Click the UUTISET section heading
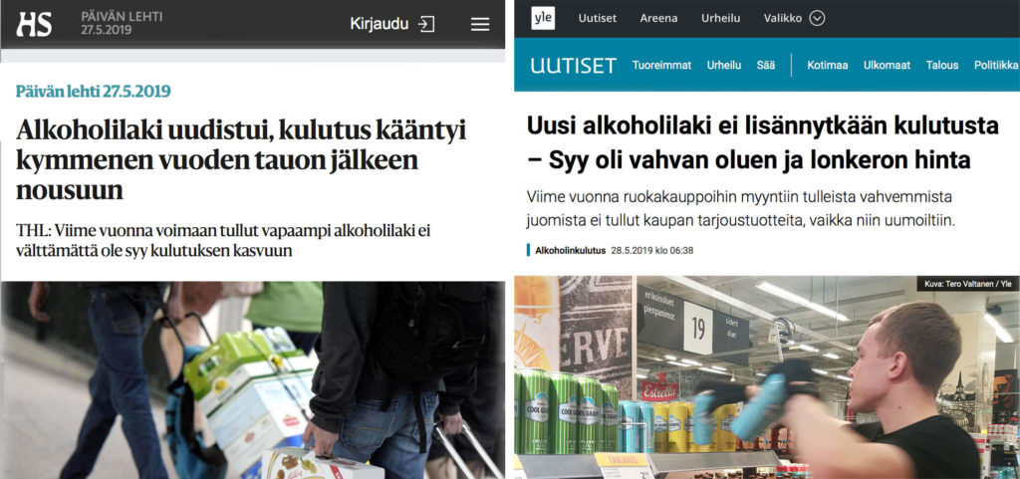Image resolution: width=1020 pixels, height=479 pixels. [573, 66]
